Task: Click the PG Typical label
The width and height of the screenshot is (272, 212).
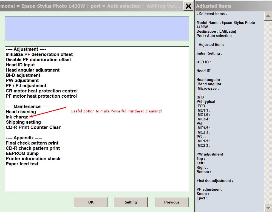Action: (x=206, y=102)
